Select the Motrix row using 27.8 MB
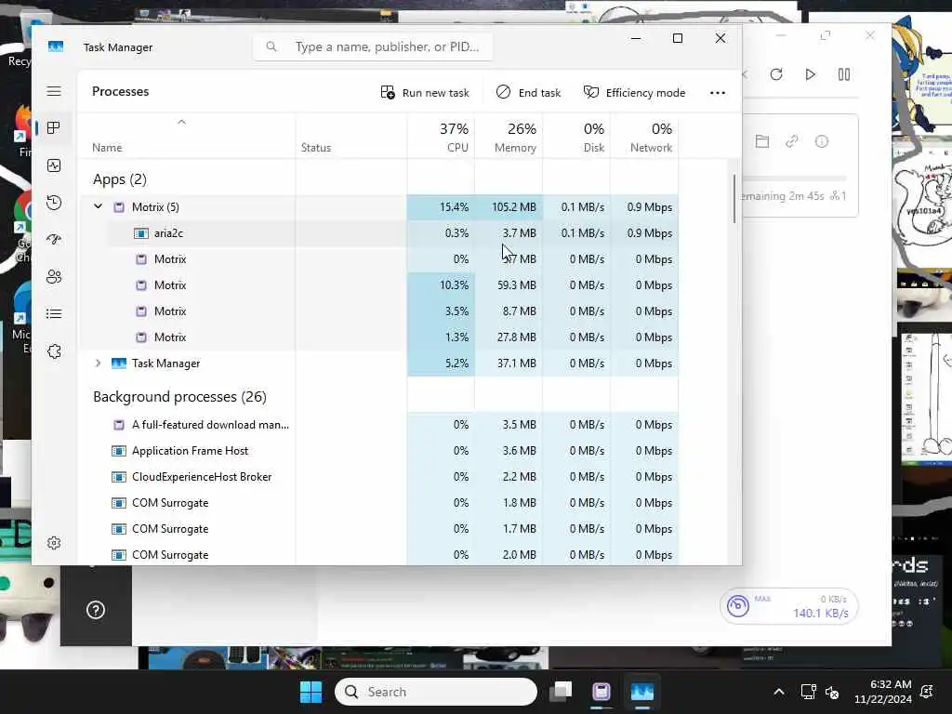The height and width of the screenshot is (714, 952). 379,337
